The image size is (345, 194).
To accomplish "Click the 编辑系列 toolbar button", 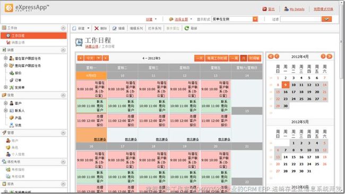I will [136, 28].
